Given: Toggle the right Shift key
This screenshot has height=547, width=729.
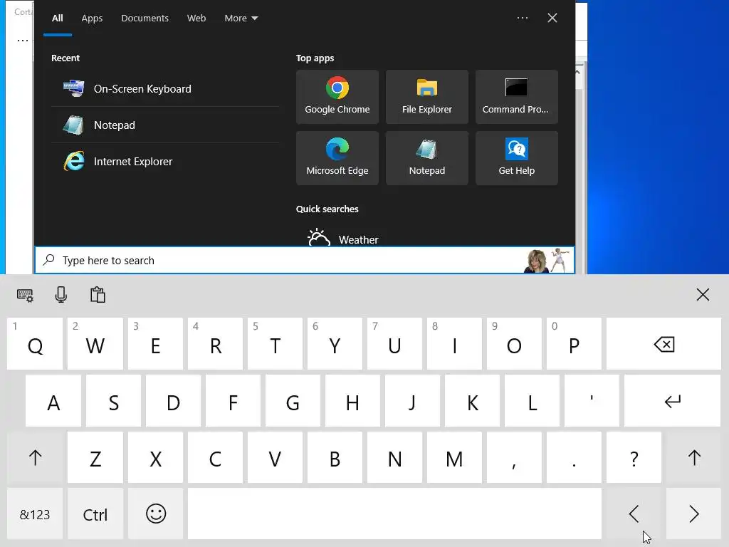Looking at the screenshot, I should pos(693,458).
